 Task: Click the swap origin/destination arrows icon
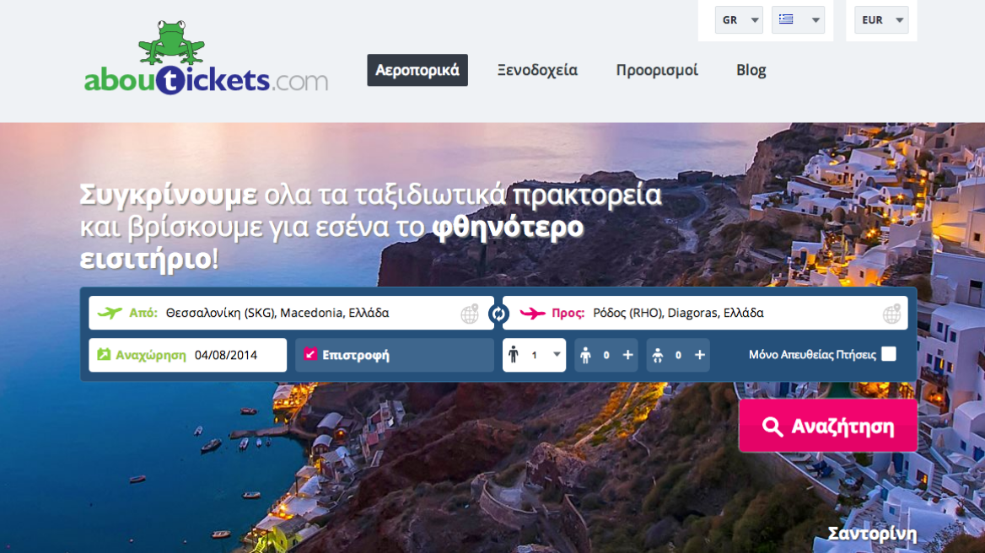click(498, 312)
